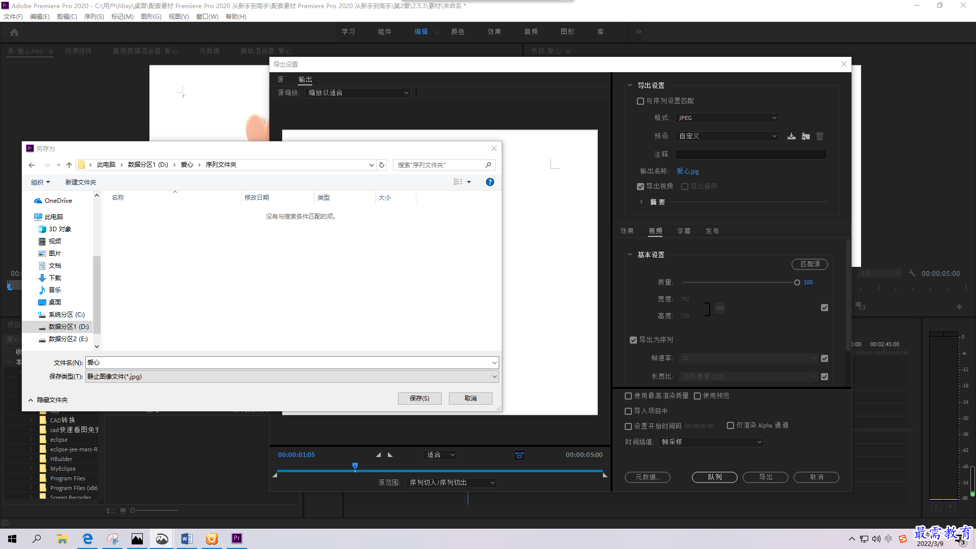This screenshot has height=549, width=976.
Task: Enable set start timecode checkbox
Action: 628,426
